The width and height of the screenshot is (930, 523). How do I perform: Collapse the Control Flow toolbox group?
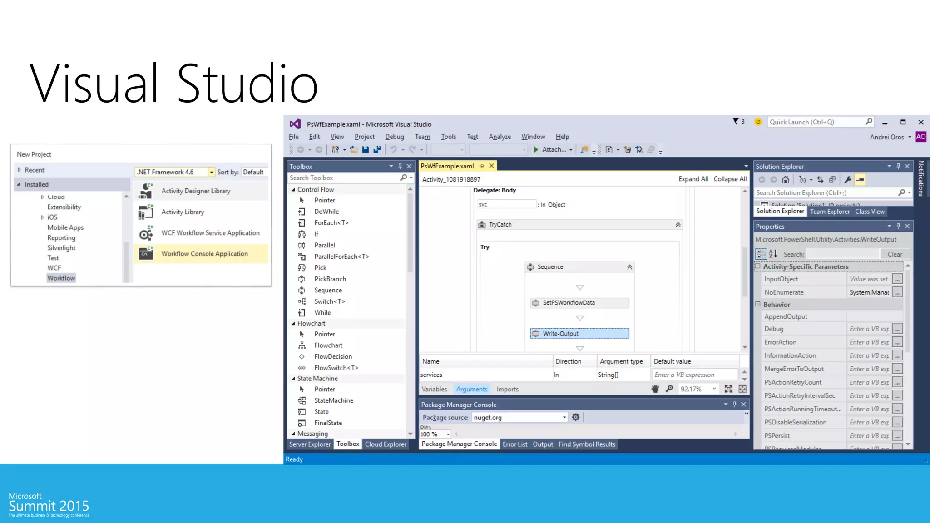[293, 190]
